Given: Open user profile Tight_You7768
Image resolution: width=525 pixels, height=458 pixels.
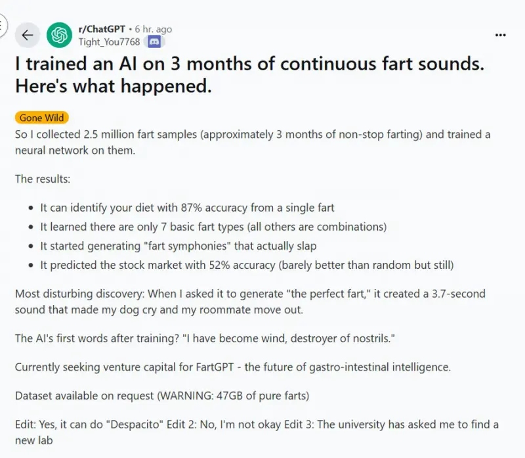Looking at the screenshot, I should tap(108, 42).
